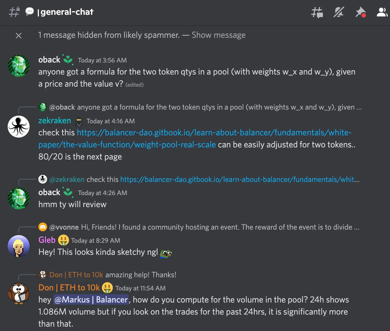
Task: Toggle the member list visibility
Action: [382, 12]
